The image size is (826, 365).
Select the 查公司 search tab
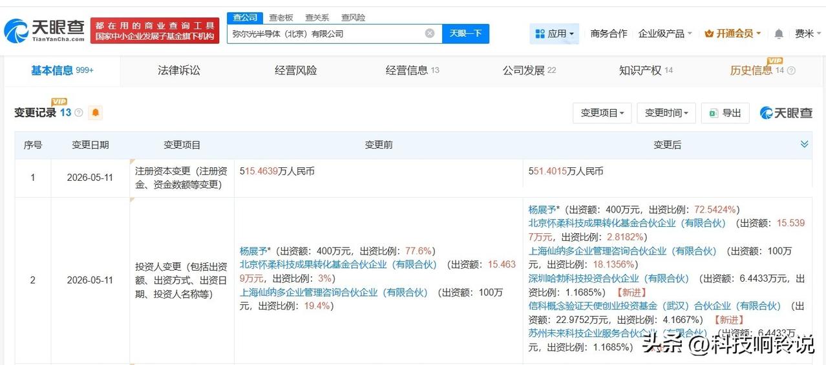tap(245, 17)
